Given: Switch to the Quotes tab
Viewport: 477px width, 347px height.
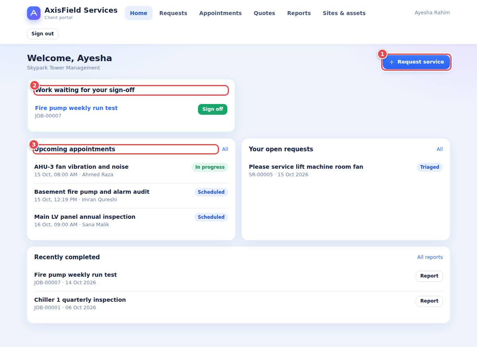Looking at the screenshot, I should tap(264, 13).
